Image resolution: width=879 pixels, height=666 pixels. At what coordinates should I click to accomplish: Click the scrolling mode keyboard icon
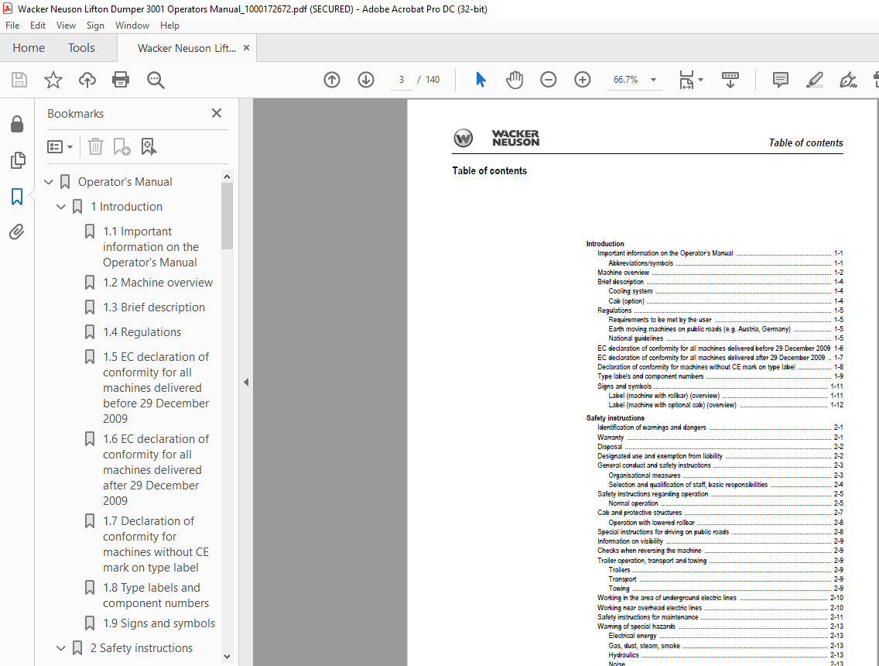(x=730, y=80)
